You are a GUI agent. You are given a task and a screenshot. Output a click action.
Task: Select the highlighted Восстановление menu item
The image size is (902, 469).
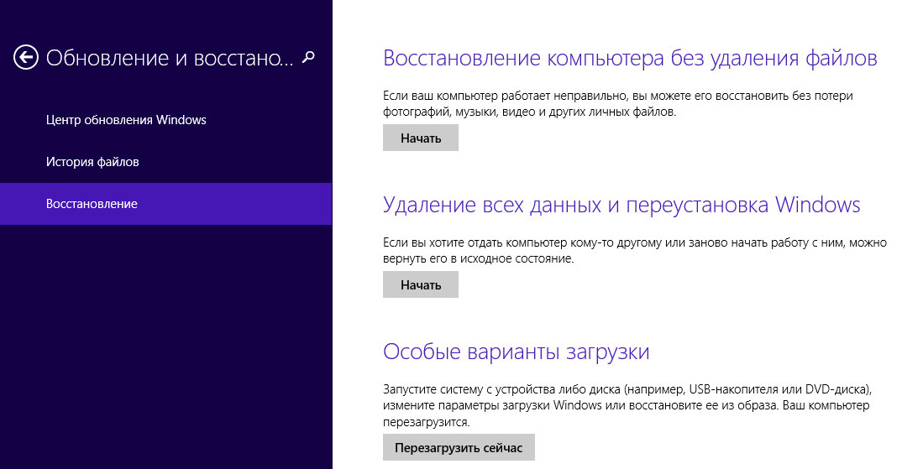point(92,204)
